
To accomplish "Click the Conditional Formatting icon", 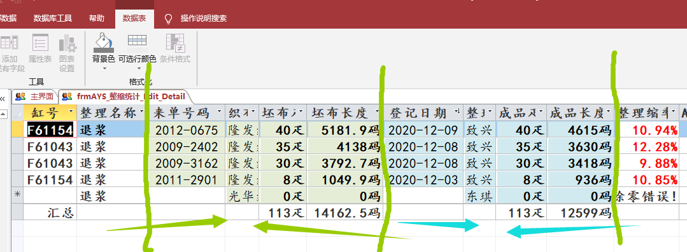I will [175, 43].
